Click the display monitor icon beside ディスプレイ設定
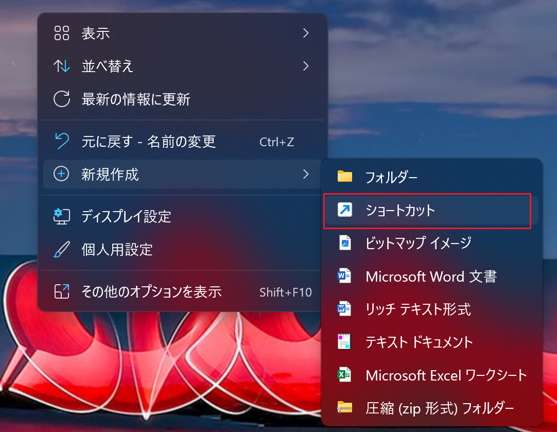The height and width of the screenshot is (432, 557). pyautogui.click(x=62, y=217)
